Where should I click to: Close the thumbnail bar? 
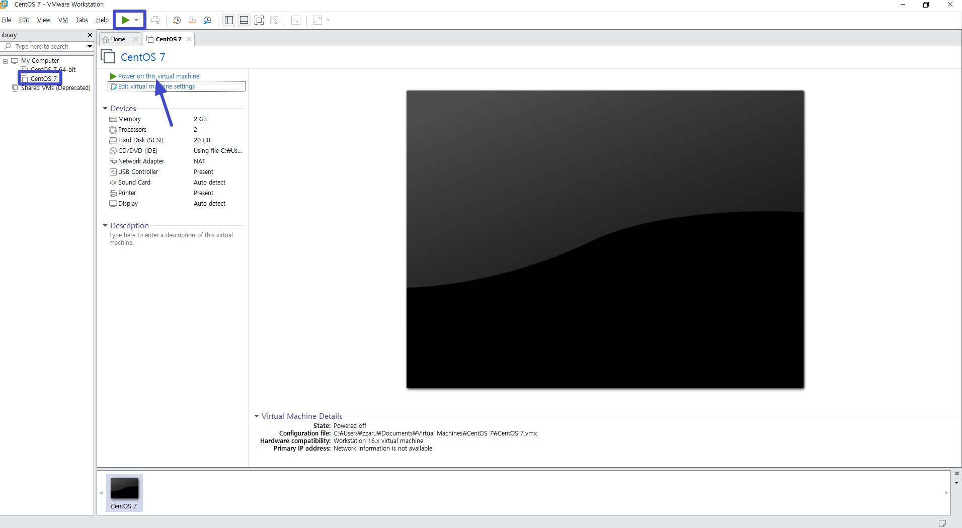pos(957,474)
